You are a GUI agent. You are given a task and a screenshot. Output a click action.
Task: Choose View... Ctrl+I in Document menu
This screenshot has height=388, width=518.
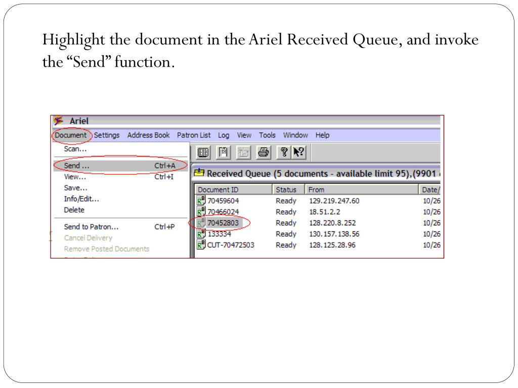121,177
